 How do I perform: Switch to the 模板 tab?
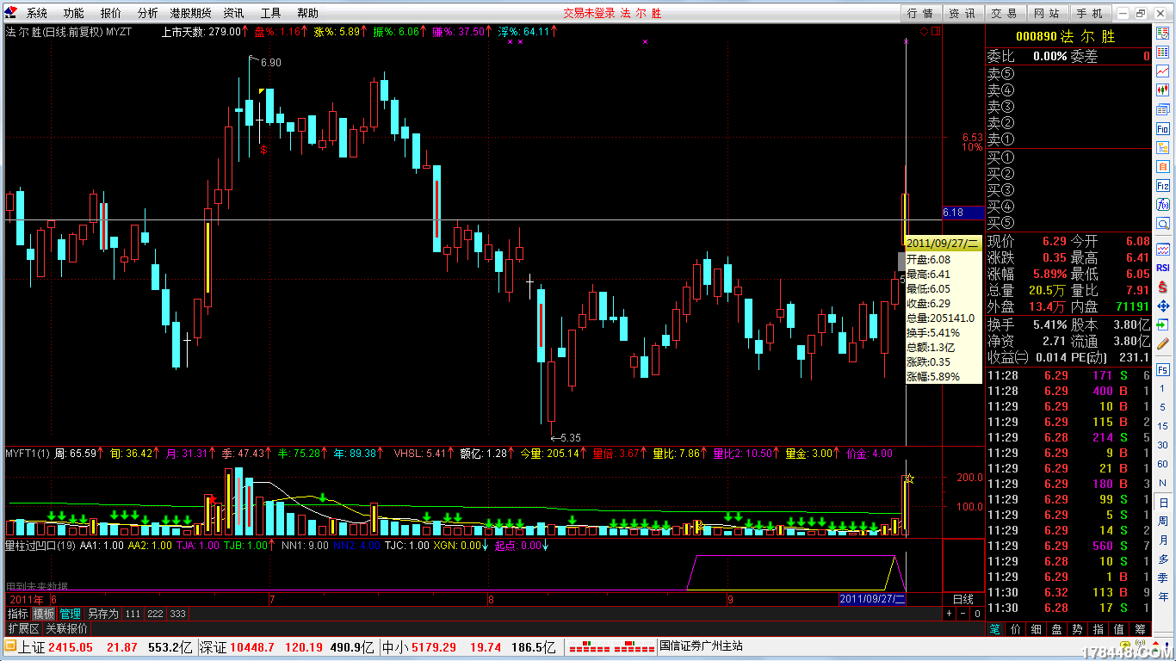point(44,614)
